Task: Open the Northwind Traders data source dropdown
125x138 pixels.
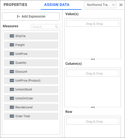Action: [100, 5]
